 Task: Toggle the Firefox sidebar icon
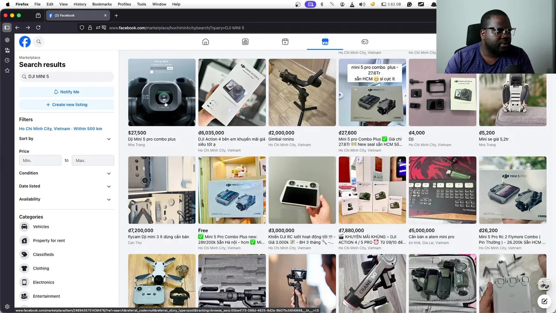point(7,27)
